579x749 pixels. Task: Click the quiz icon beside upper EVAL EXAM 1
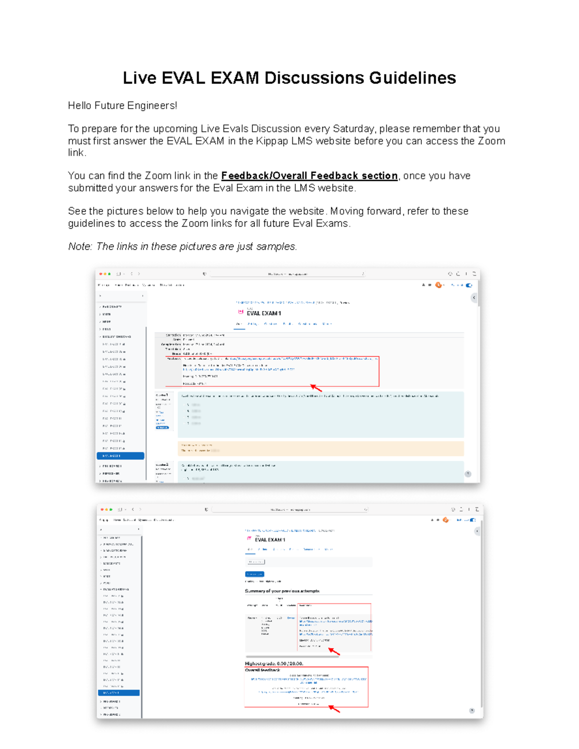pyautogui.click(x=241, y=313)
